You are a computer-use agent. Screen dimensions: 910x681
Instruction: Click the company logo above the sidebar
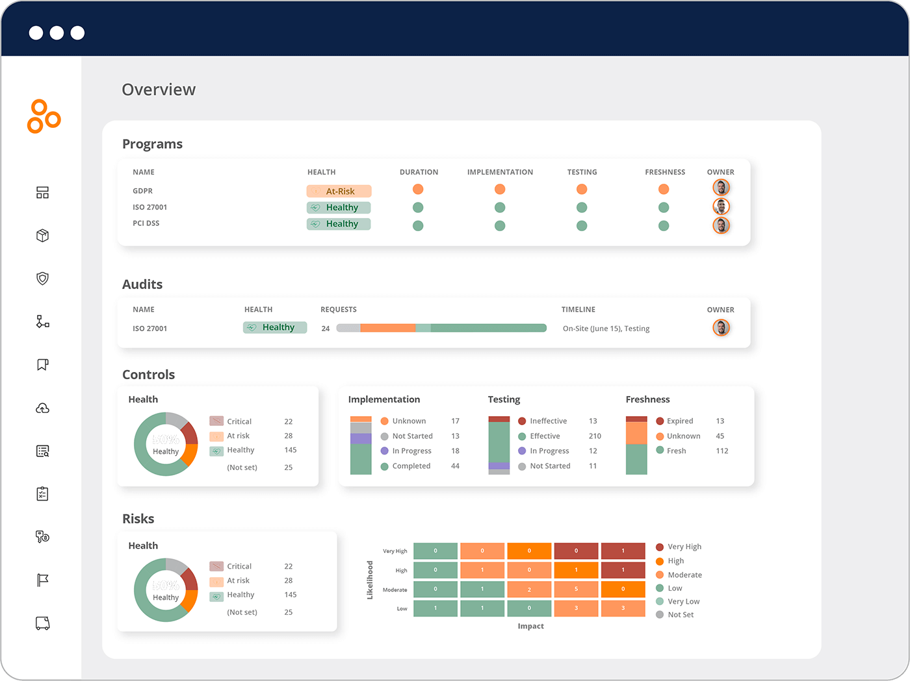click(x=44, y=118)
